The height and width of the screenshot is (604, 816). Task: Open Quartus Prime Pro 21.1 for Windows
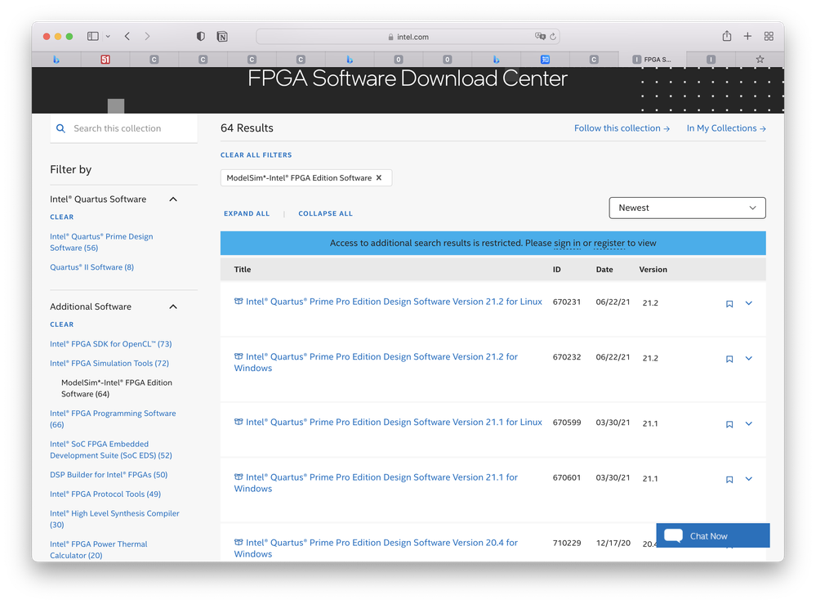click(376, 483)
